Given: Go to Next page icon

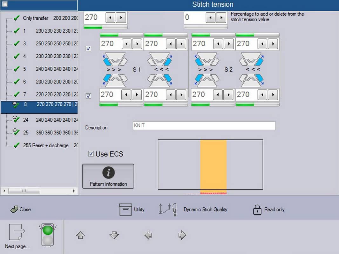Looking at the screenshot, I should pyautogui.click(x=17, y=232).
